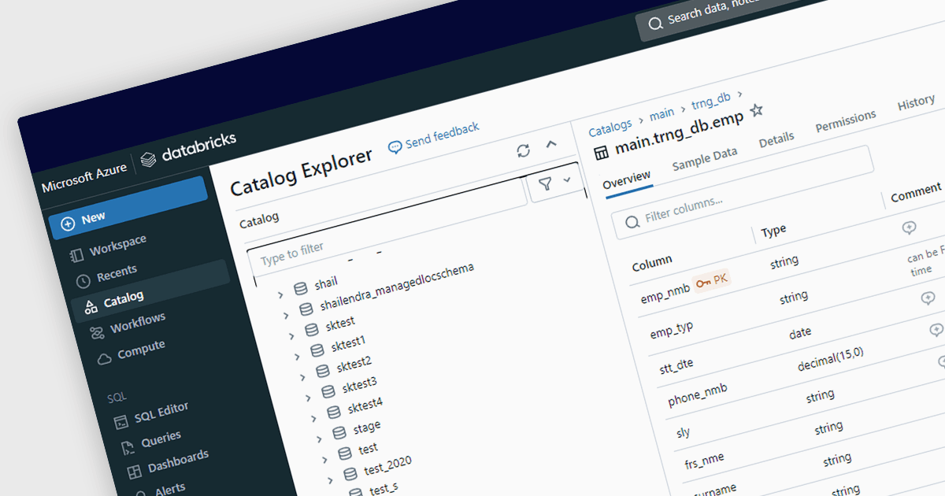Image resolution: width=945 pixels, height=496 pixels.
Task: Click the Compute cloud icon
Action: pos(104,358)
